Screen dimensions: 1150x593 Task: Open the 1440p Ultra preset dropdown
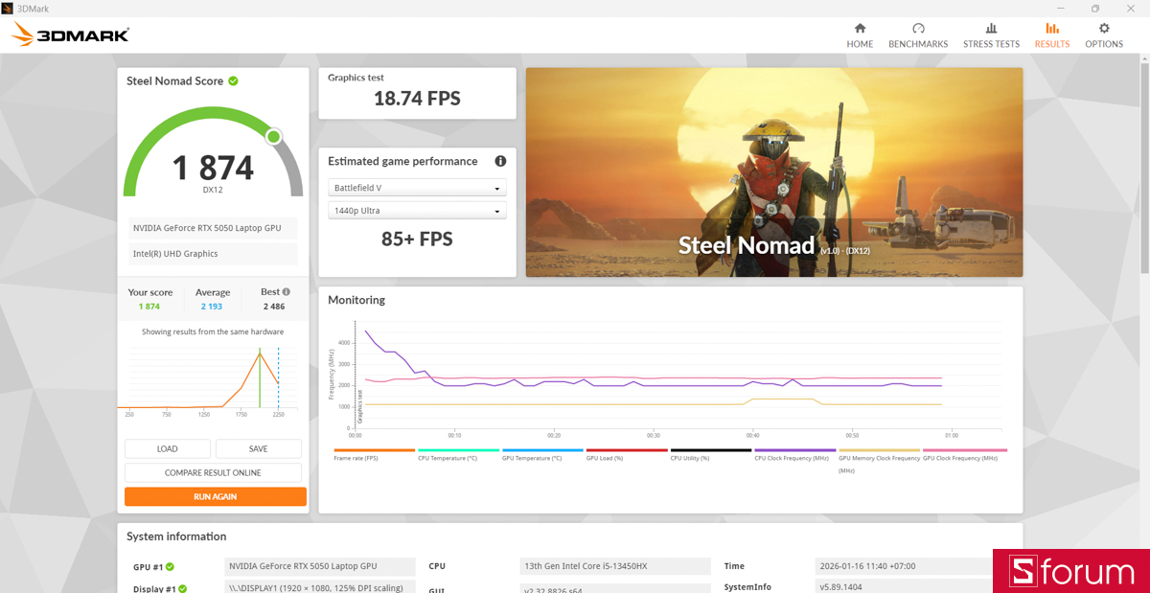click(x=417, y=210)
